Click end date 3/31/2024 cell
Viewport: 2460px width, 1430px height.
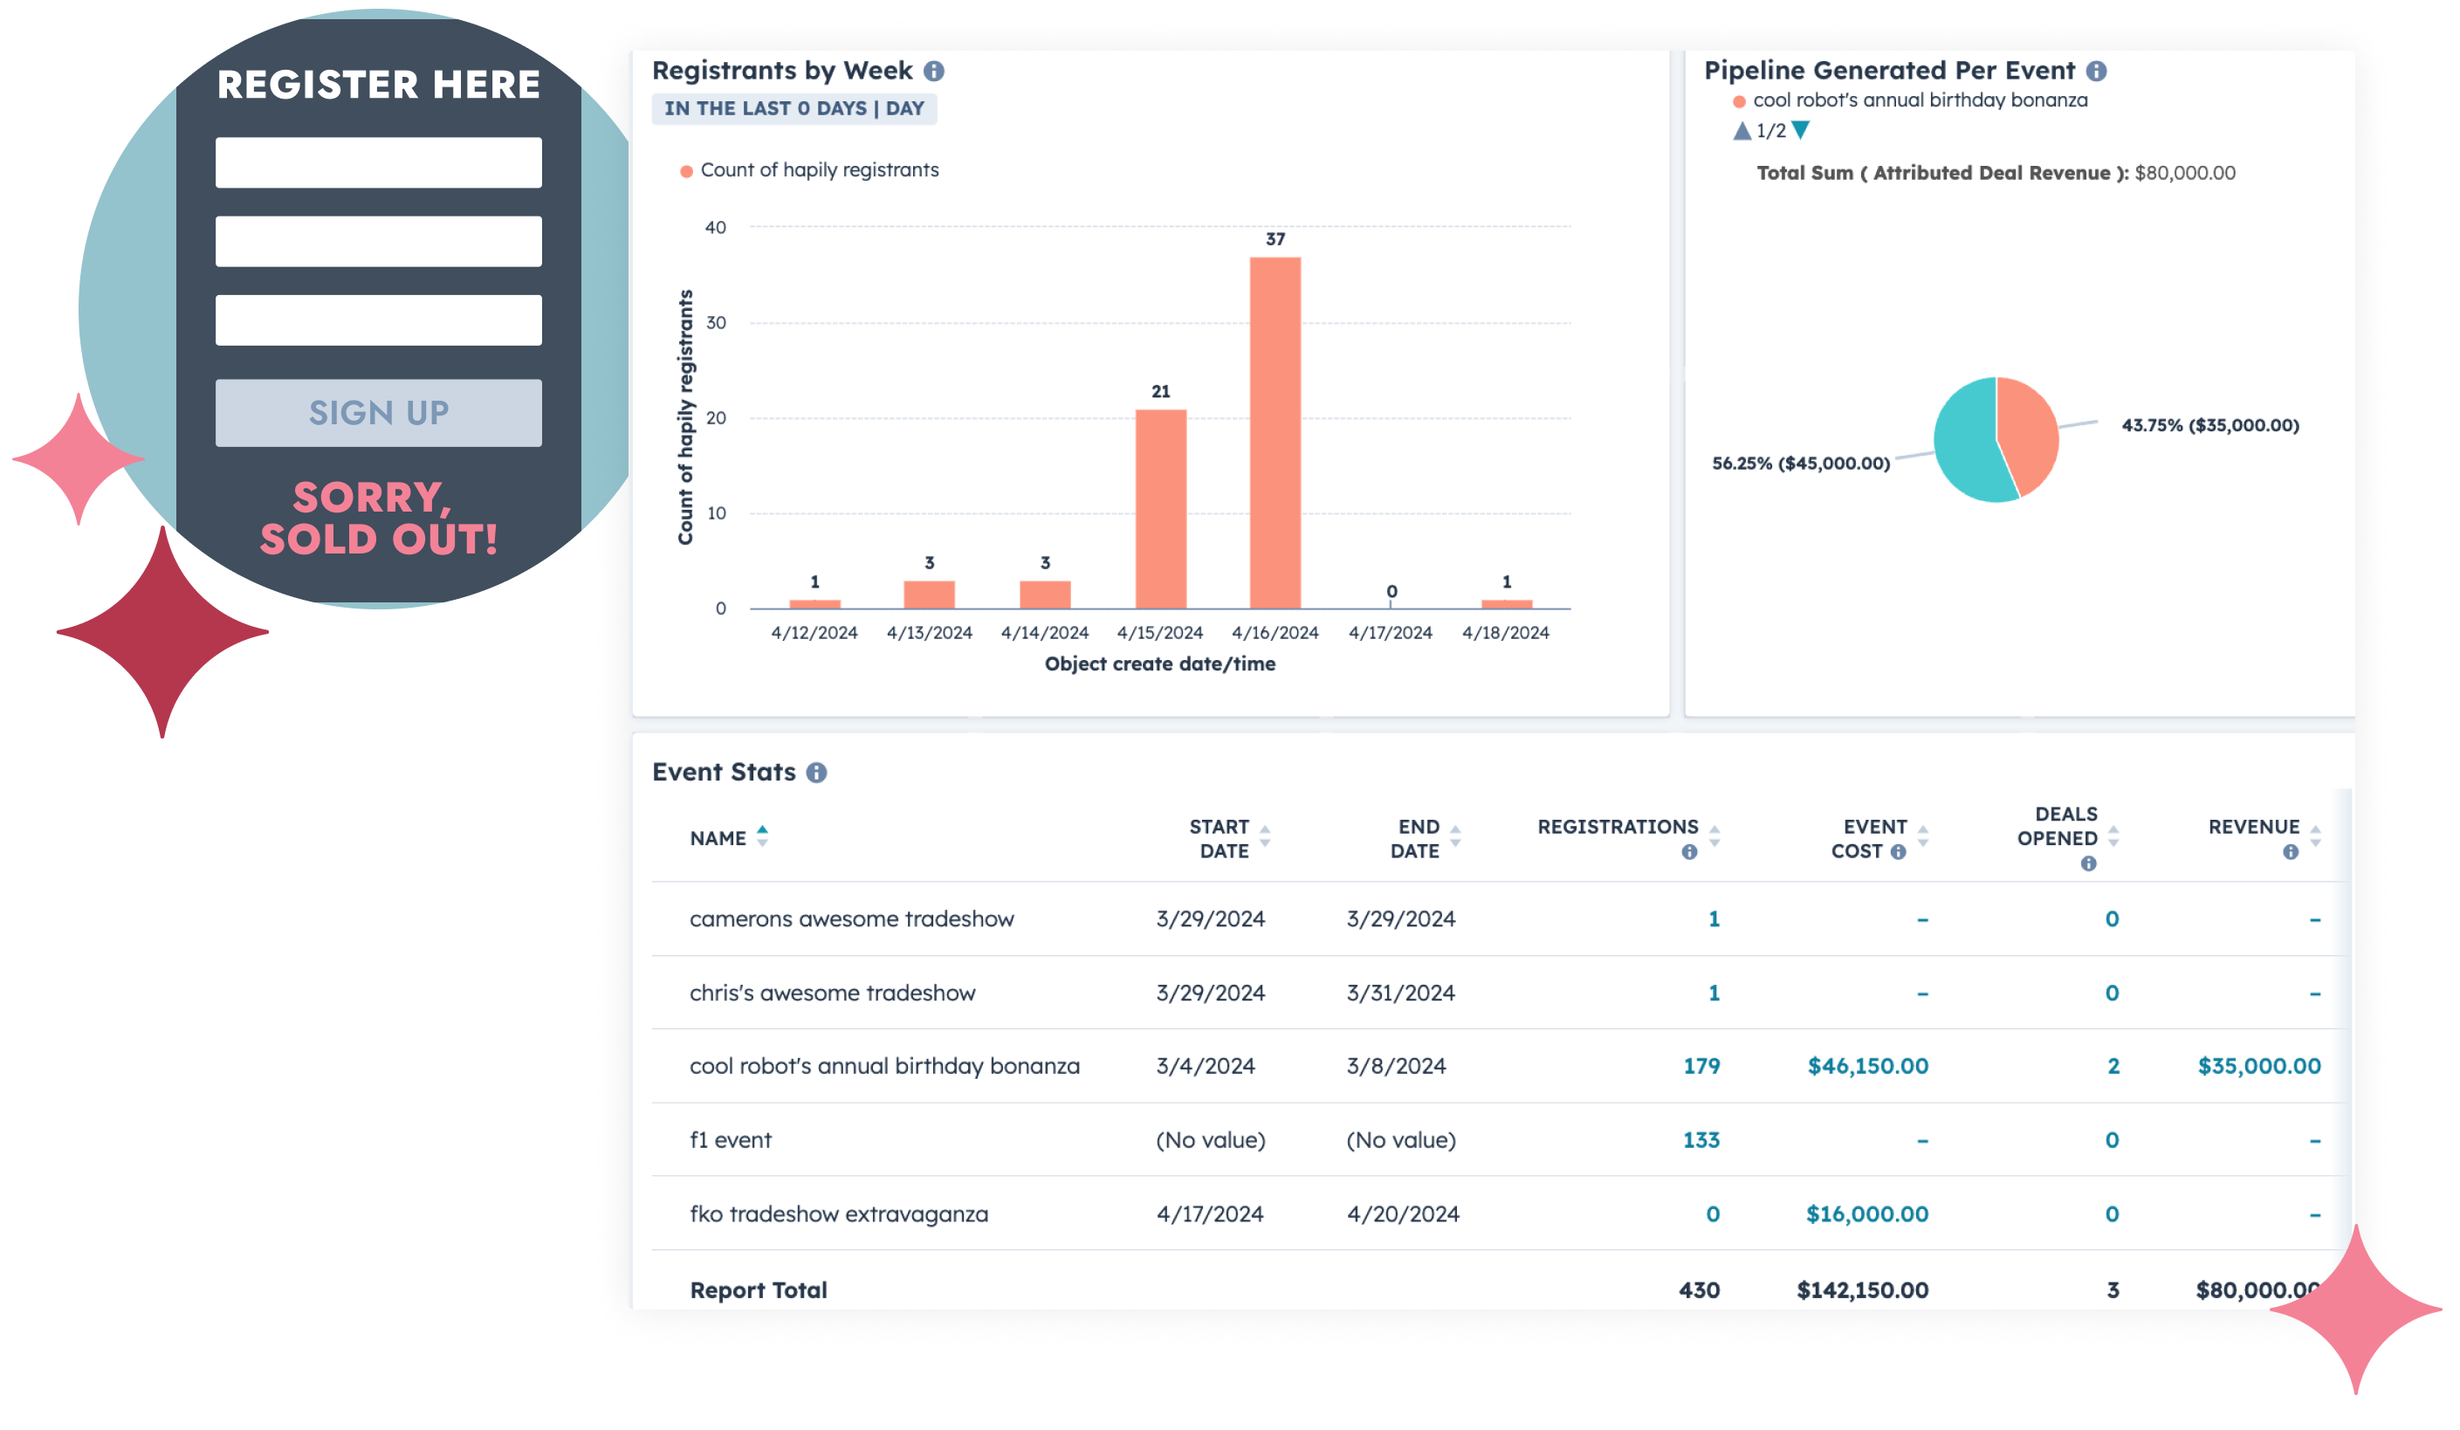tap(1402, 993)
